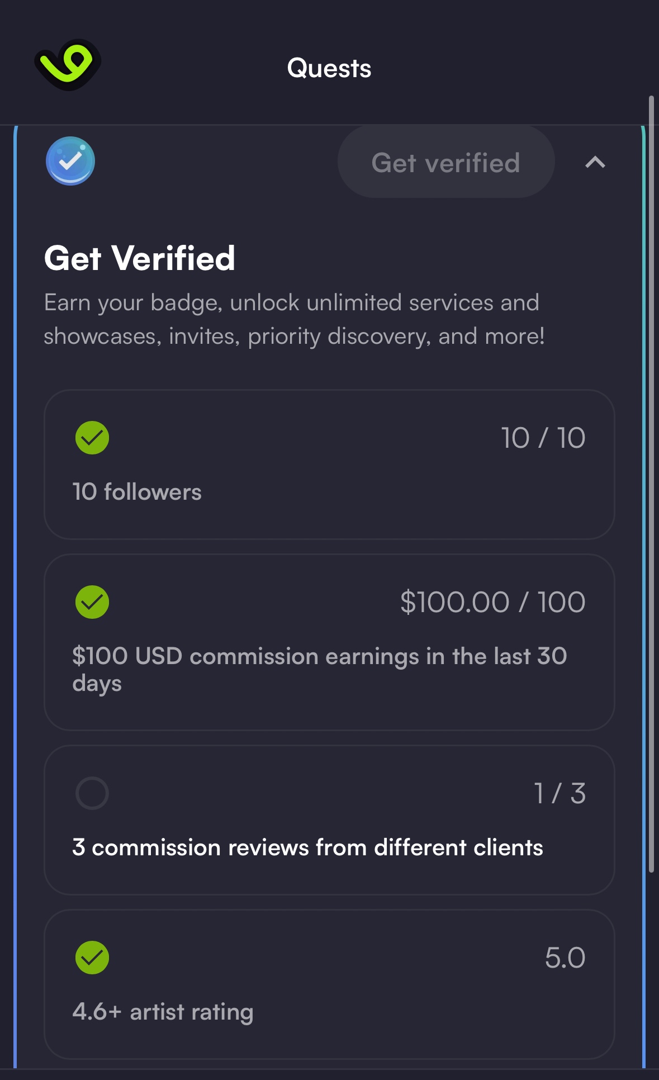Click the 10 / 10 followers progress counter
The height and width of the screenshot is (1080, 659).
[543, 438]
